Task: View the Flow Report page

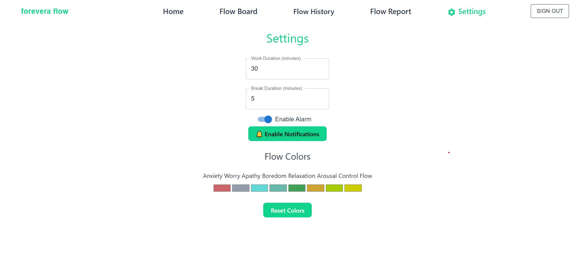Action: [x=391, y=11]
